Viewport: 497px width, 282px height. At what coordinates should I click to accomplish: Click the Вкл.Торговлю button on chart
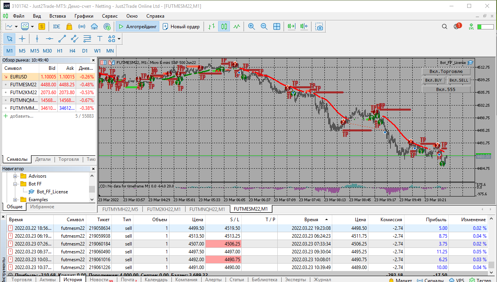tap(446, 71)
